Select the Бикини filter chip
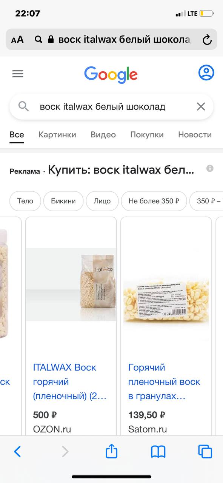 [x=63, y=201]
